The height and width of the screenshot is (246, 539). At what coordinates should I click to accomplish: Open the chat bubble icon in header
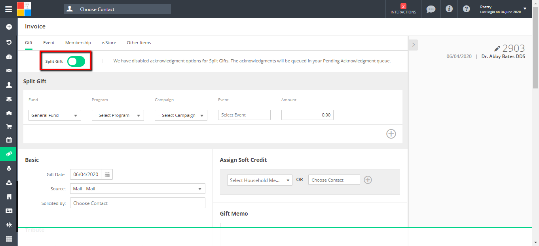click(x=431, y=9)
